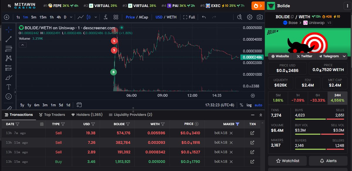The image size is (352, 171).
Task: Open the quick search tool
Action: (x=240, y=17)
